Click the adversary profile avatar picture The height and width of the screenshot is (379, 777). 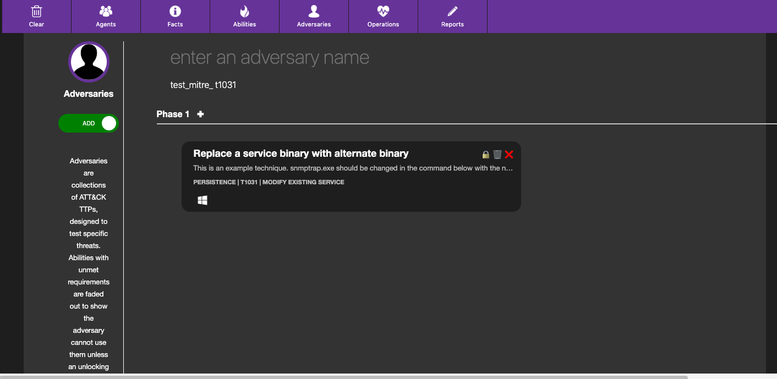(89, 62)
